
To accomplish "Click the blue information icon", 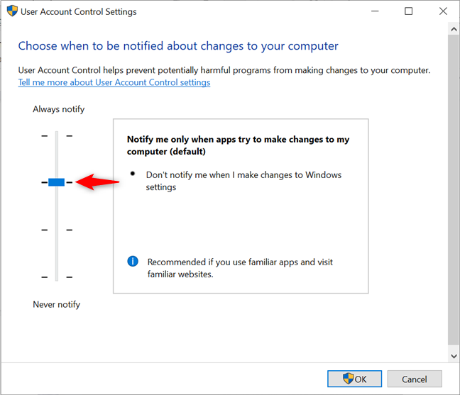I will 133,261.
